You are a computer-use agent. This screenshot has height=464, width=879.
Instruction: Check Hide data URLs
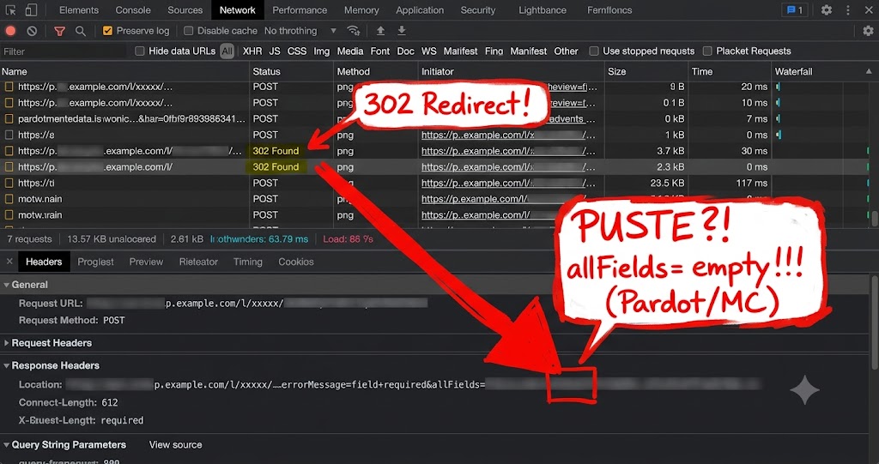140,51
